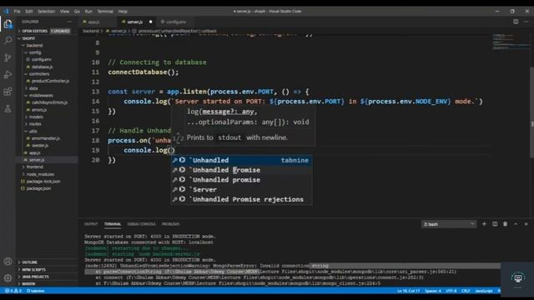
Task: Click the screen recorder widget icon
Action: (x=517, y=277)
